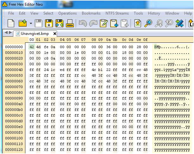Open the Operations menu
The image size is (194, 154).
point(68,13)
